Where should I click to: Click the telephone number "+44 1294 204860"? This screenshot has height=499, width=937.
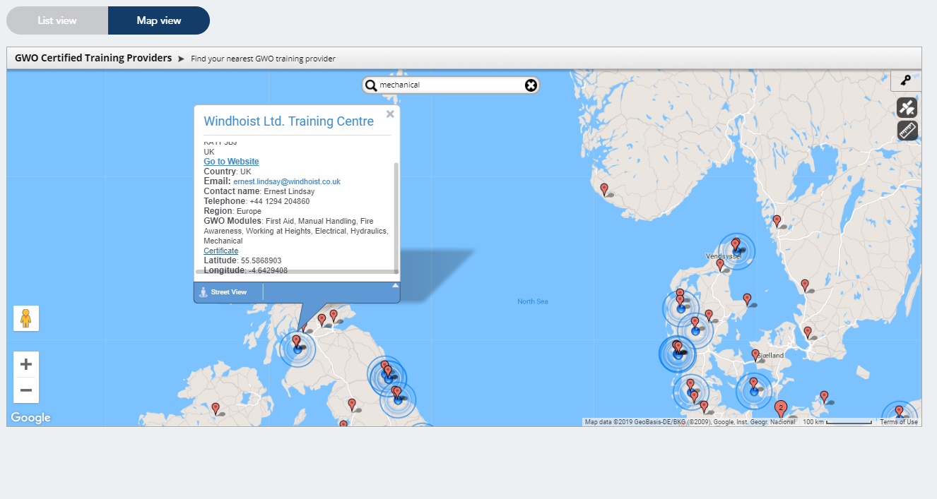(279, 201)
